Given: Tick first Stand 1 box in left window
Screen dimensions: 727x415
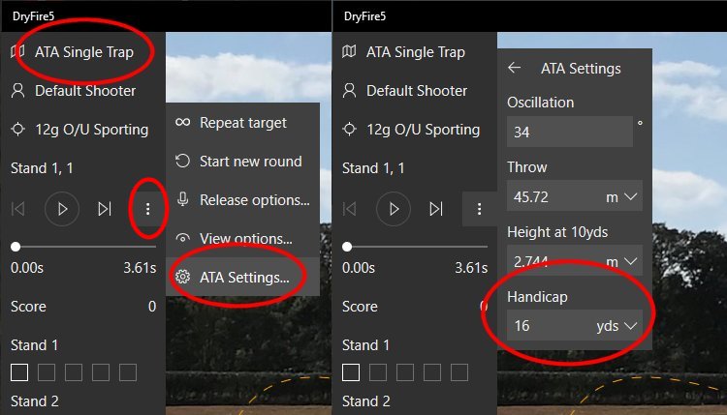Looking at the screenshot, I should tap(19, 372).
